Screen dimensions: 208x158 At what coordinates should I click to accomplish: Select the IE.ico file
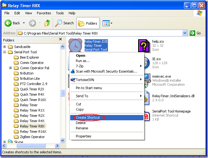click(x=157, y=59)
